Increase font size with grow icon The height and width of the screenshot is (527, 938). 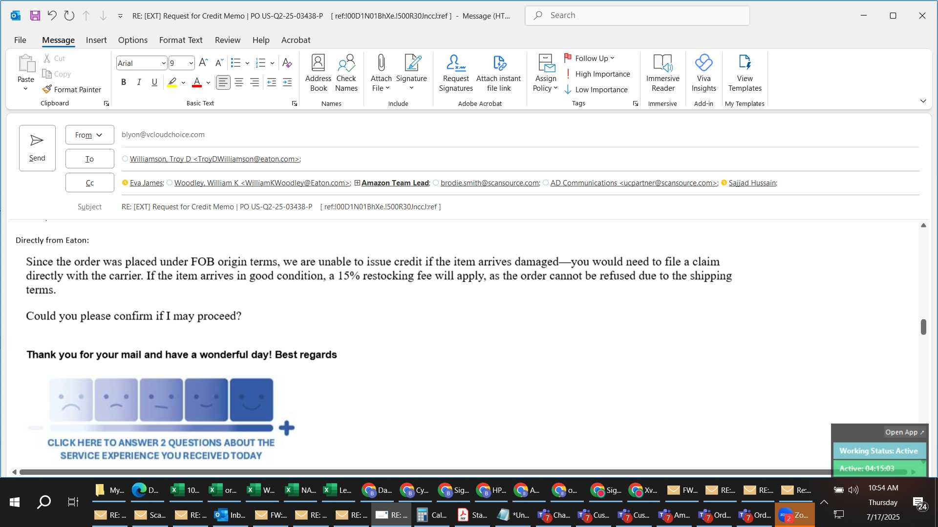point(204,63)
